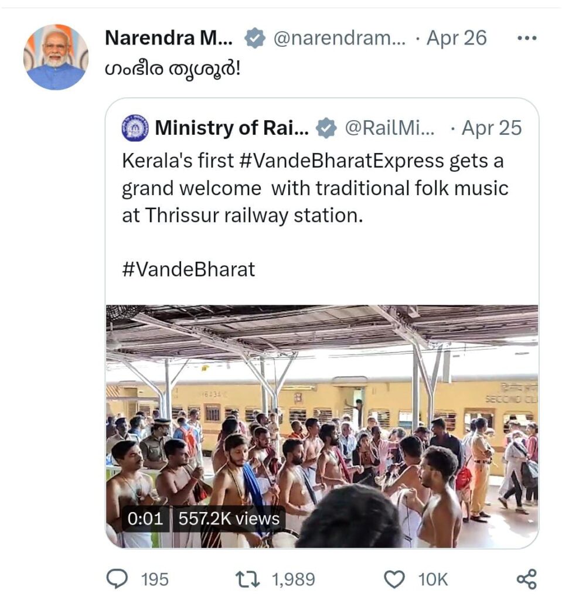Image resolution: width=562 pixels, height=600 pixels.
Task: Click the 557.2K views label on the video
Action: 229,519
